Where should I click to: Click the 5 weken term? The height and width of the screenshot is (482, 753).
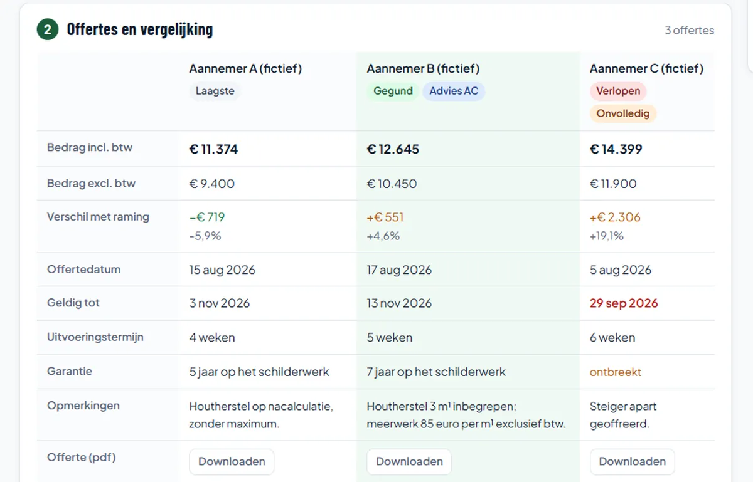point(390,337)
